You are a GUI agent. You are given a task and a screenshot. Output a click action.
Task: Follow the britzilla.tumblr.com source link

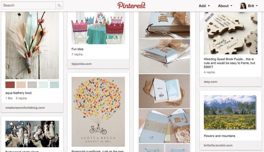tap(218, 145)
